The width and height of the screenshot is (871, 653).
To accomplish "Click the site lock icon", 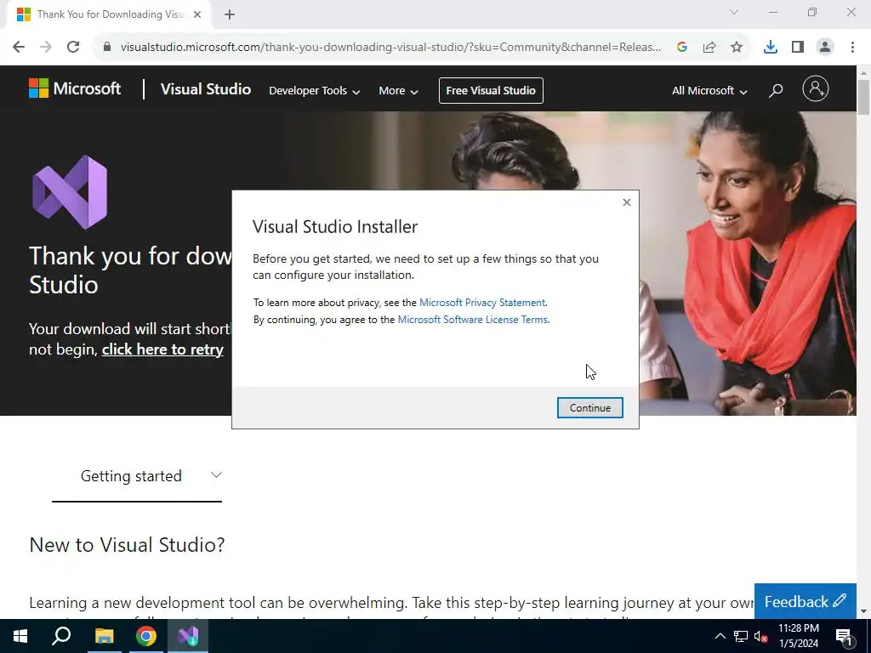I will pyautogui.click(x=107, y=48).
